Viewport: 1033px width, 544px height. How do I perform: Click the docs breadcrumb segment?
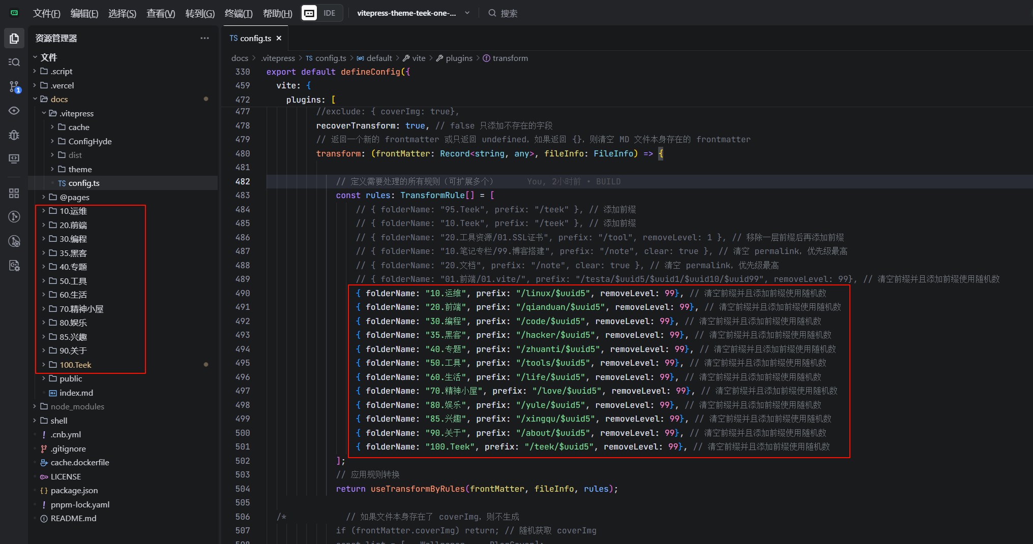(240, 58)
